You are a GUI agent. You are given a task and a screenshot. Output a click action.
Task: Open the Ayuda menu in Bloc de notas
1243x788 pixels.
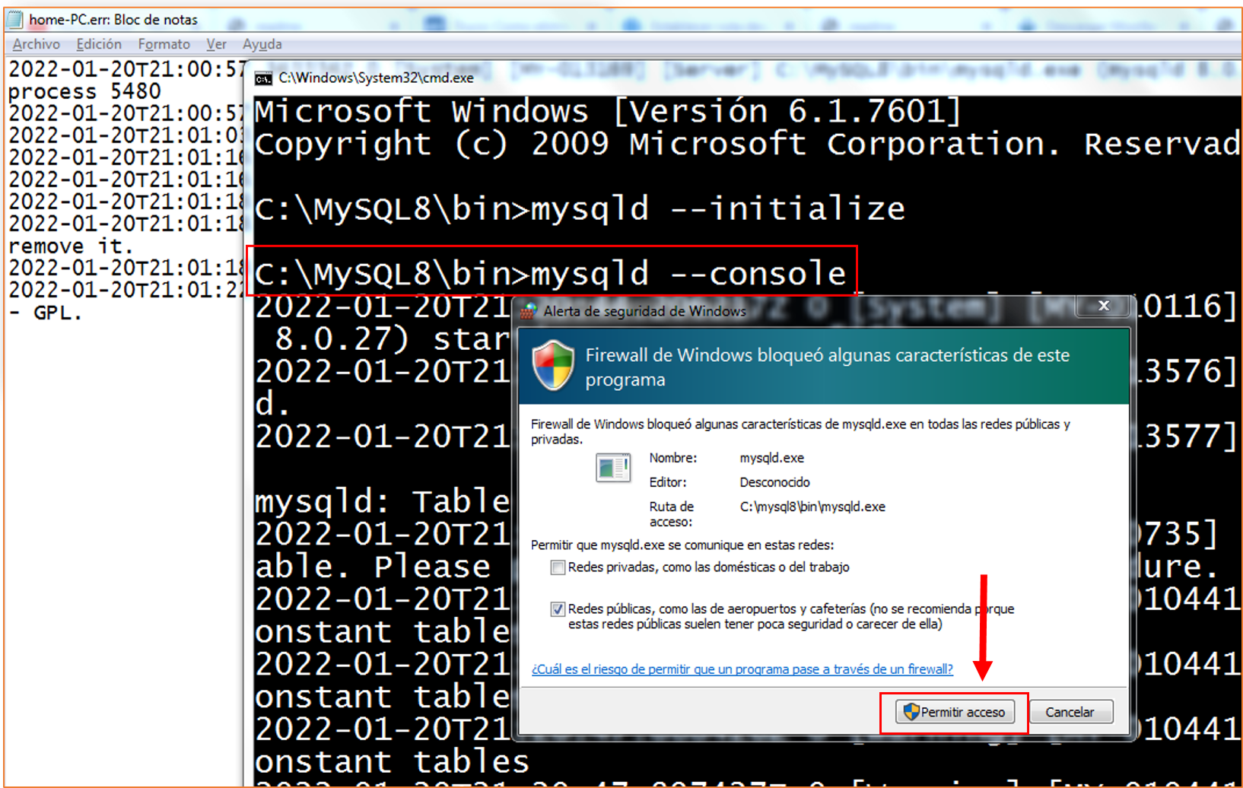[x=262, y=44]
